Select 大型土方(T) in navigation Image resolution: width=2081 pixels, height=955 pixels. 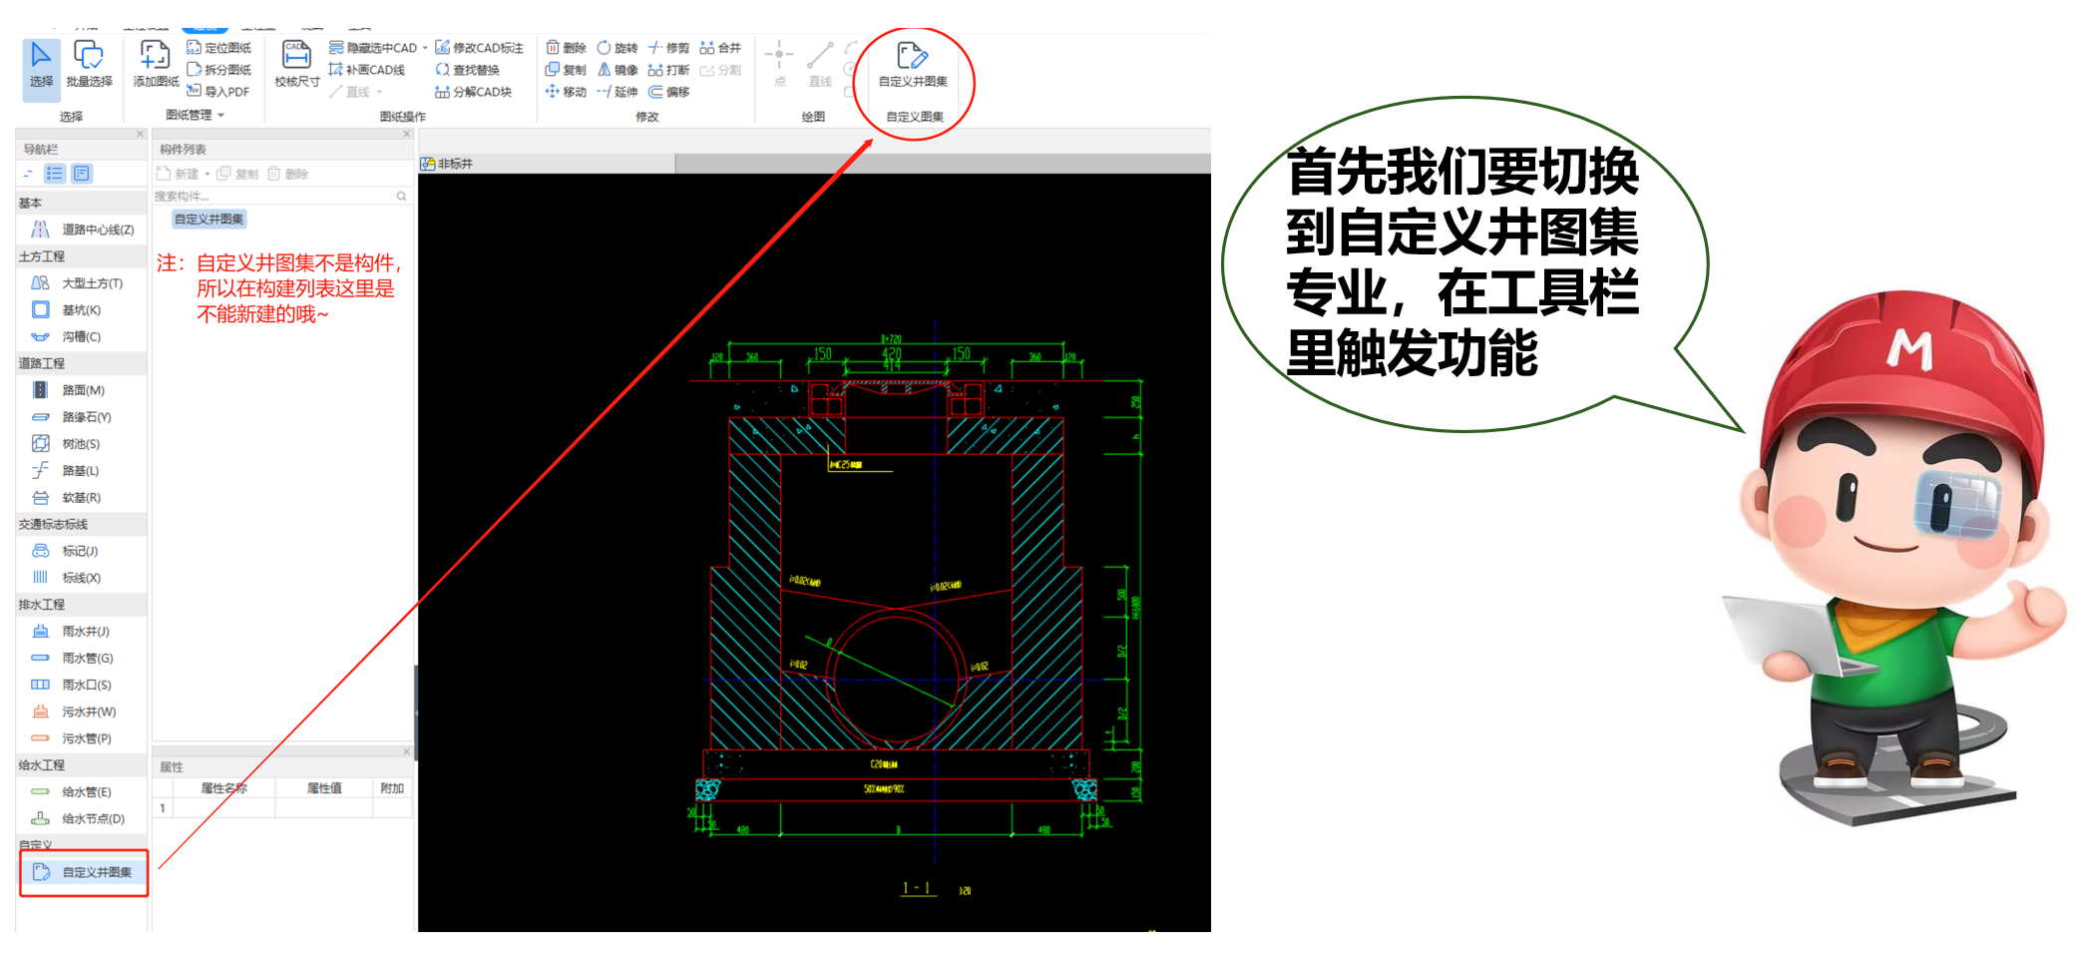tap(83, 283)
